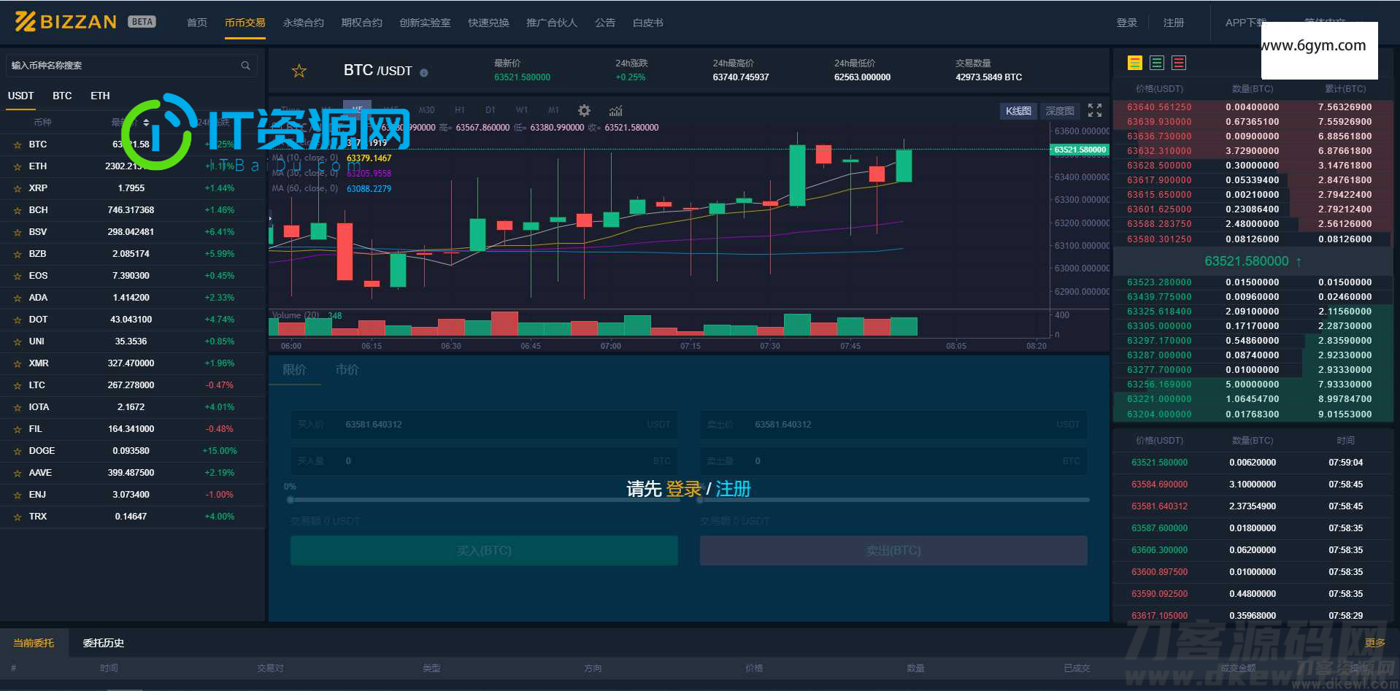Set chart interval to D1
This screenshot has width=1400, height=691.
point(491,110)
